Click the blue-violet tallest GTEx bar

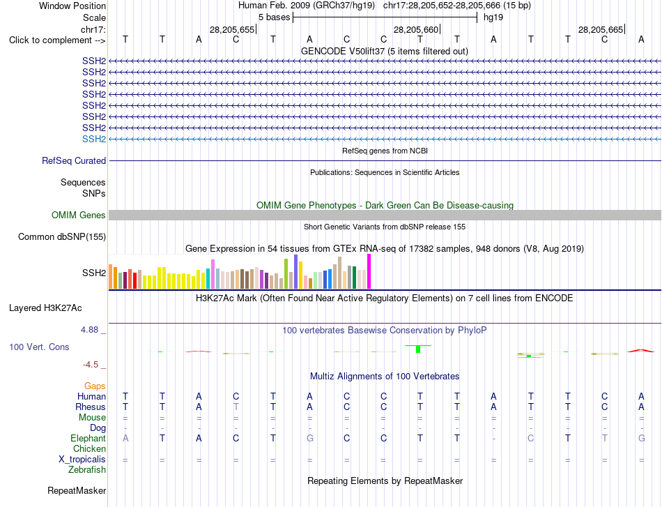click(296, 272)
